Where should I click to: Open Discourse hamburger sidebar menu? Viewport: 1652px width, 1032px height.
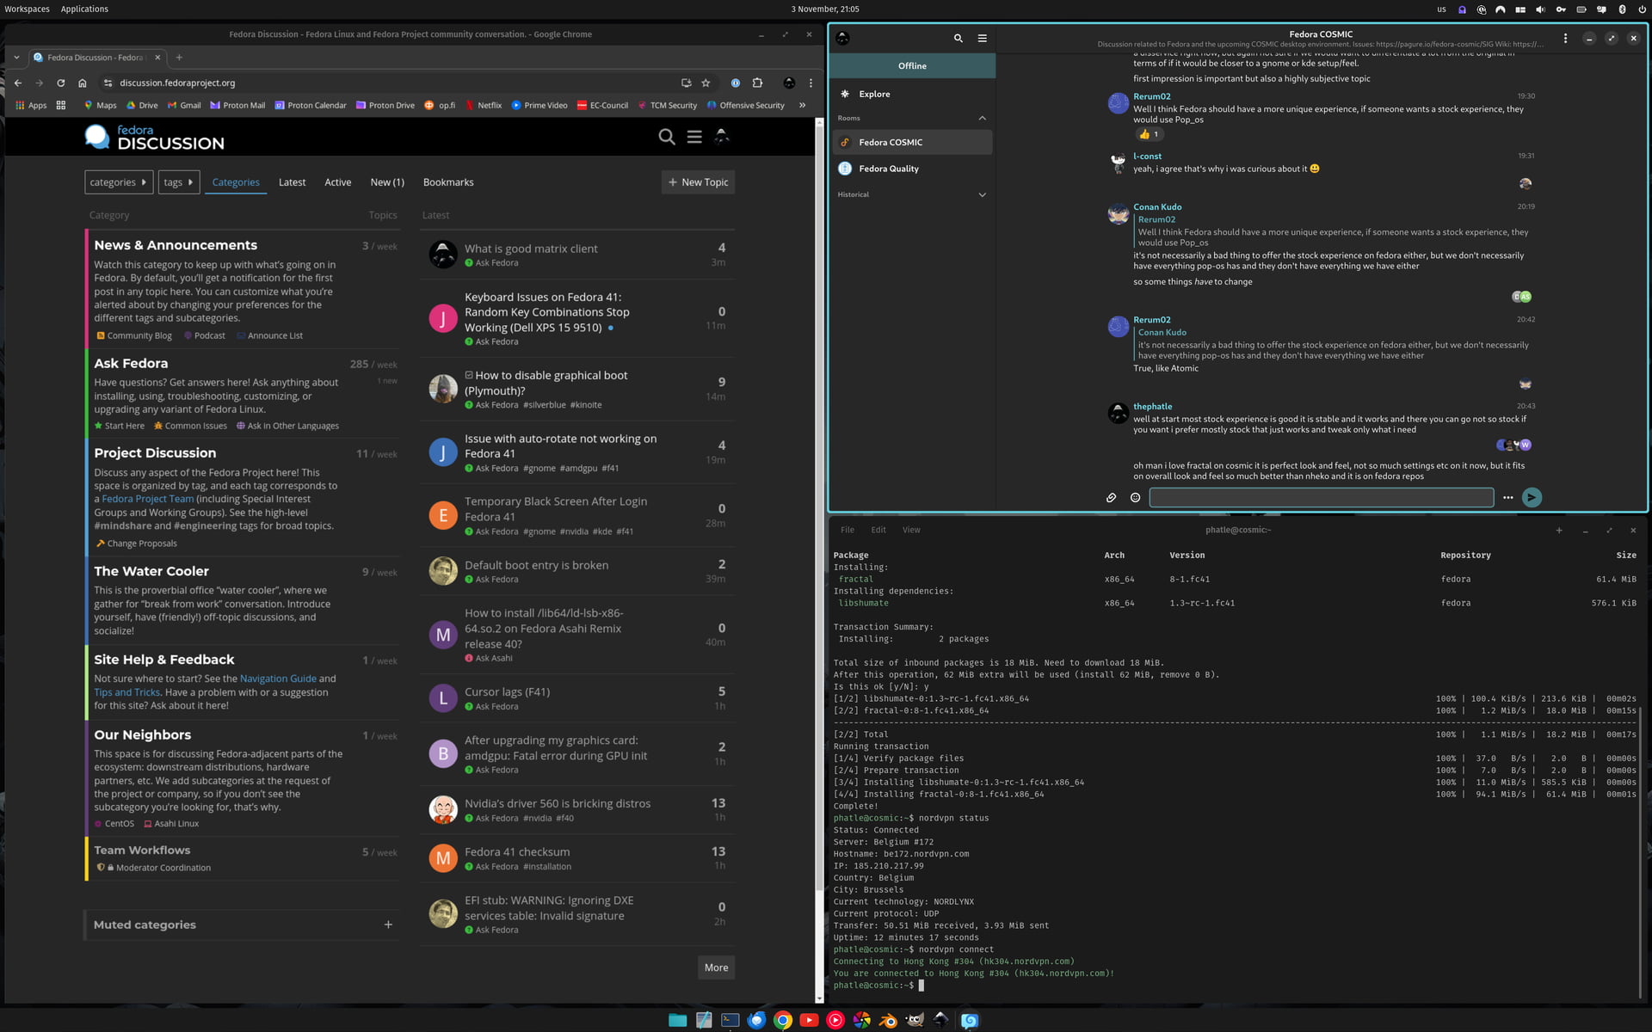pos(693,137)
